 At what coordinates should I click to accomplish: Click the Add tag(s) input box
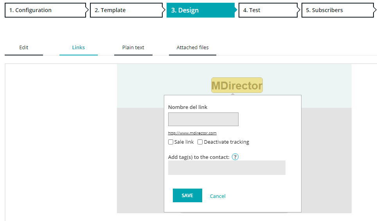pyautogui.click(x=227, y=168)
